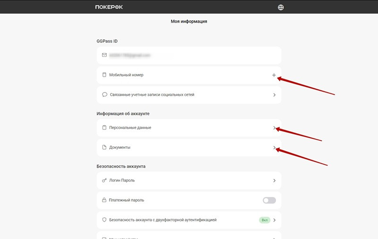
Task: Open the Персональные данные row label
Action: (130, 128)
